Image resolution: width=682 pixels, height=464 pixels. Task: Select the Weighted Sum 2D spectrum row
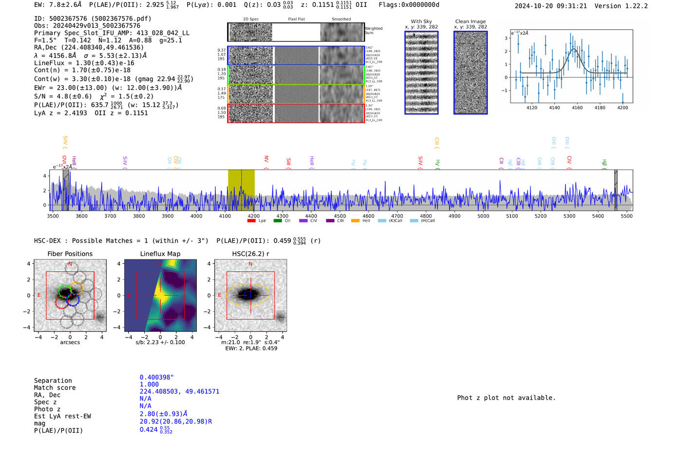296,32
